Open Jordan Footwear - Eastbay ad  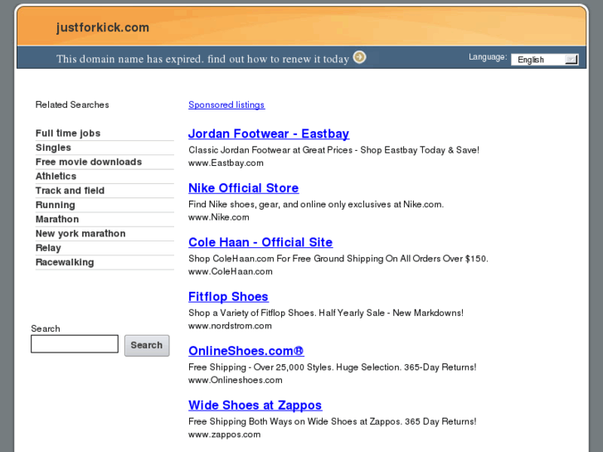(x=269, y=134)
